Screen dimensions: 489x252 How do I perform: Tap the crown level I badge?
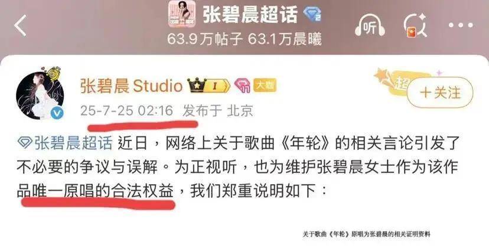pyautogui.click(x=208, y=86)
